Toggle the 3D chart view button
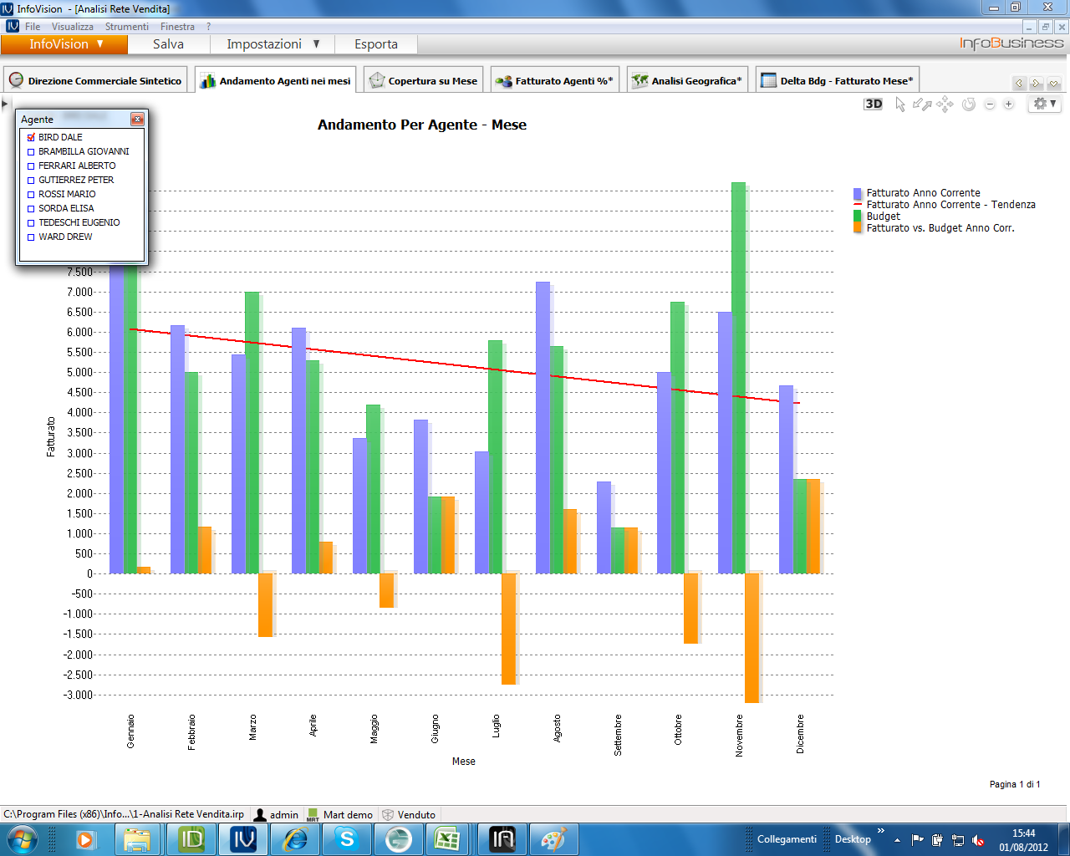 pos(873,104)
